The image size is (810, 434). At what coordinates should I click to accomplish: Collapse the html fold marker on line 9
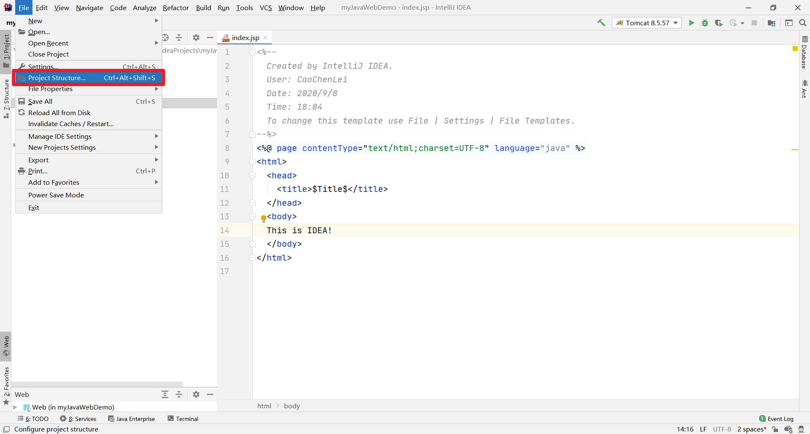(252, 162)
